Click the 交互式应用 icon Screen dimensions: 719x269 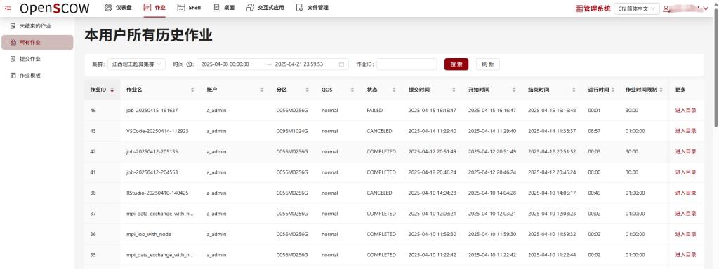point(251,7)
